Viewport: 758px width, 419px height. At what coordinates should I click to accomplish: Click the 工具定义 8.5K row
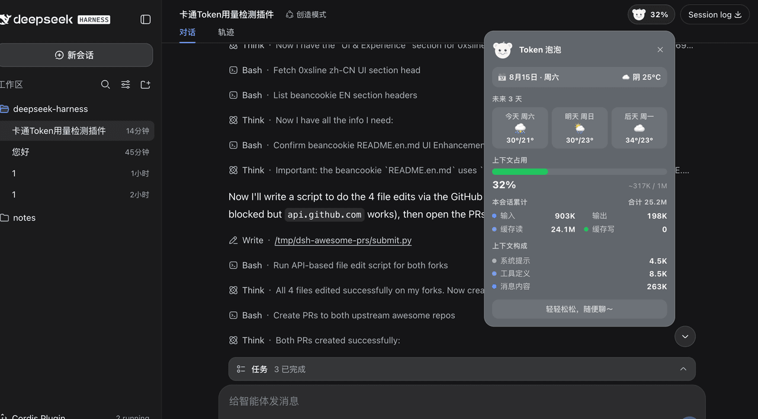[x=579, y=274]
